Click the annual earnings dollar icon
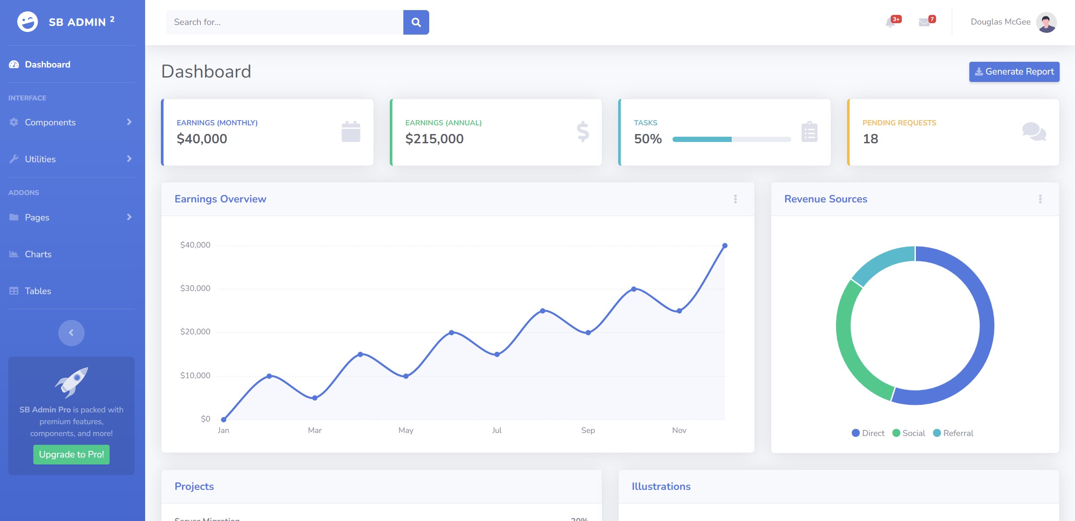1075x521 pixels. (x=583, y=132)
